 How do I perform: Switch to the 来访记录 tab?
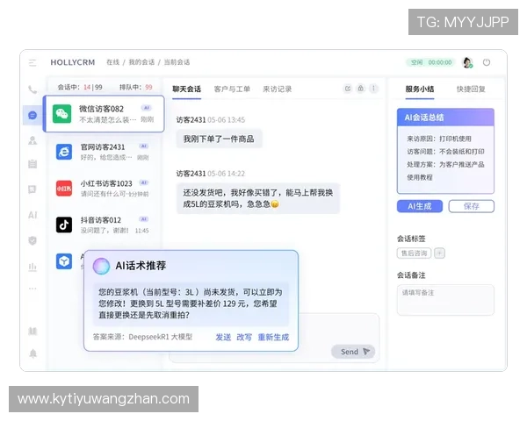point(277,89)
